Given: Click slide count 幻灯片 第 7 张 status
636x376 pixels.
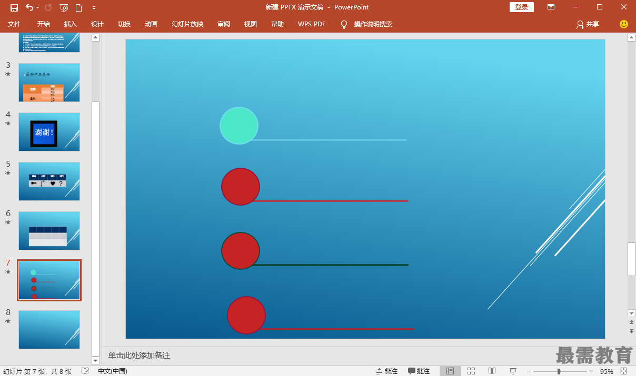Looking at the screenshot, I should (x=38, y=371).
